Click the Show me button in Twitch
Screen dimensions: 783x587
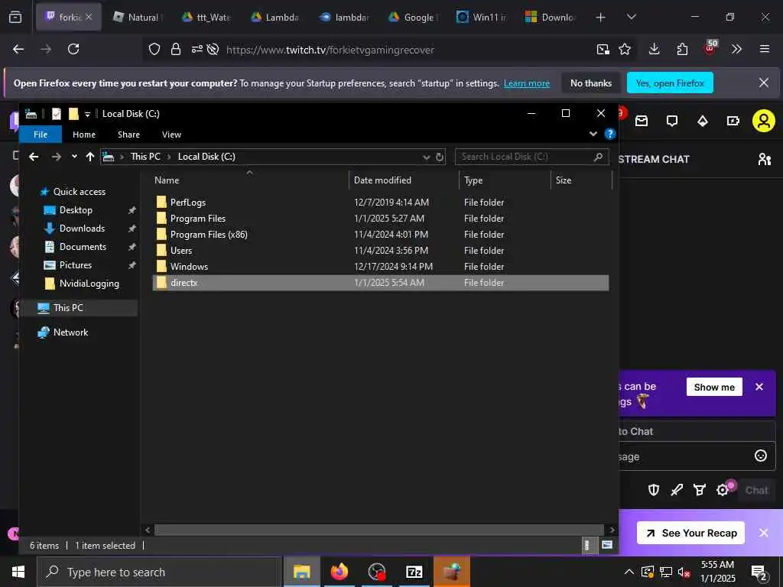click(x=714, y=388)
